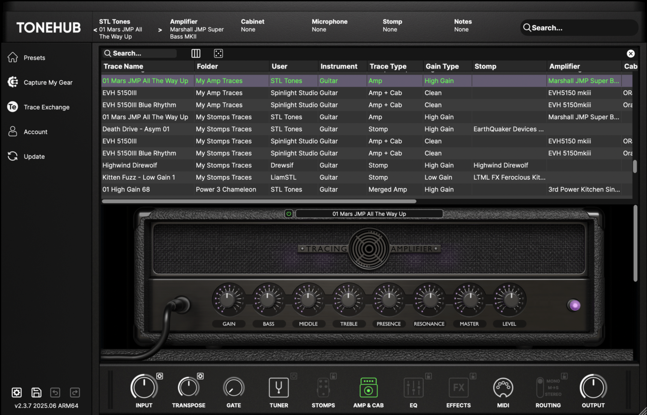This screenshot has height=415, width=647.
Task: Pick a random trace with dice icon
Action: pos(218,53)
